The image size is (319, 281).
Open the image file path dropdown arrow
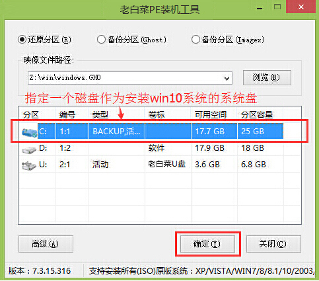[x=227, y=78]
